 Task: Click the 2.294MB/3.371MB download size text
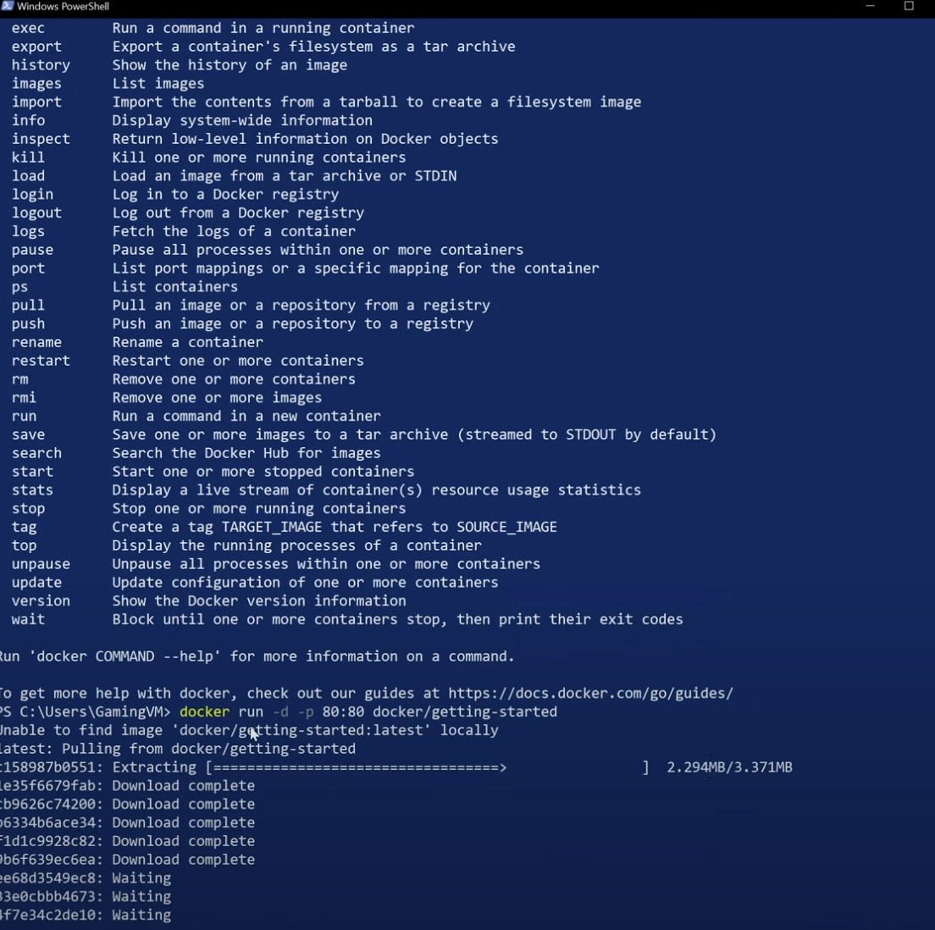point(728,767)
